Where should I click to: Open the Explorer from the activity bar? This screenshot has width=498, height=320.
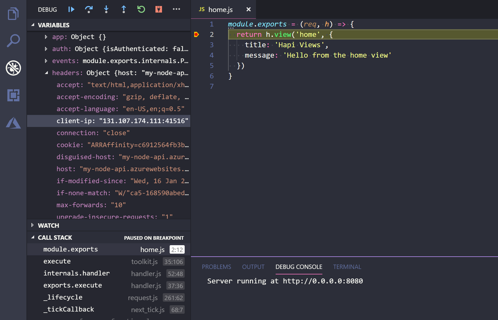point(13,13)
